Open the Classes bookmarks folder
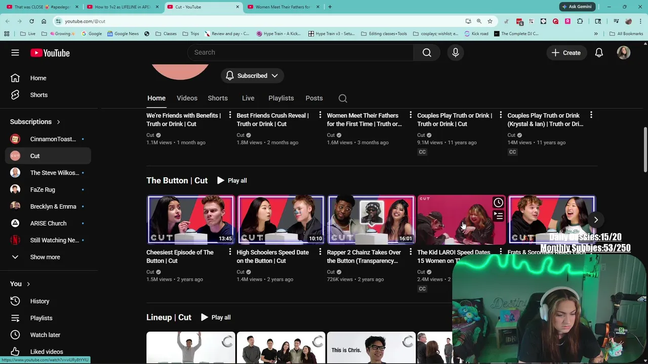This screenshot has height=364, width=648. coord(166,34)
